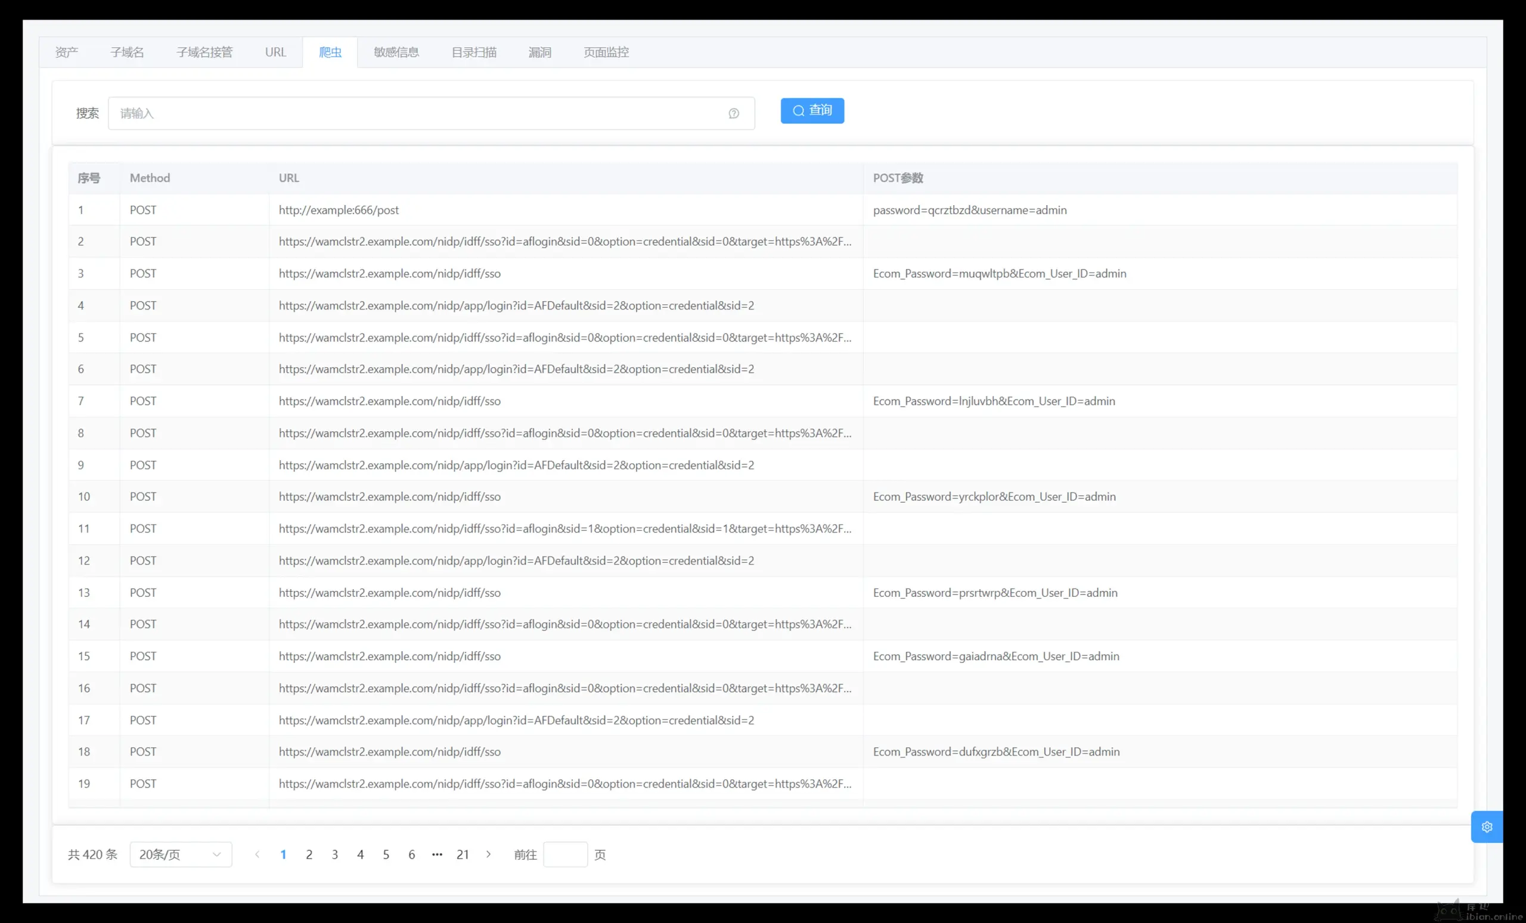The image size is (1526, 923).
Task: Go to next page arrow
Action: (489, 854)
